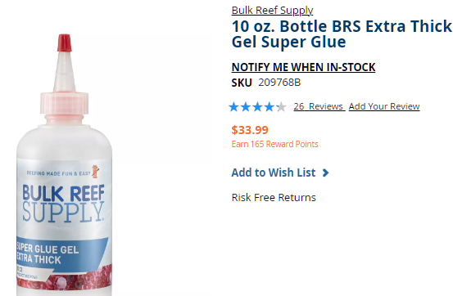Click Notify Me When In-Stock link
Screen dimensions: 453x296
[x=303, y=67]
